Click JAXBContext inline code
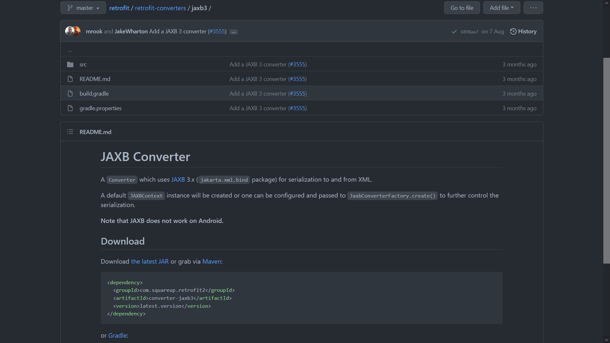The height and width of the screenshot is (343, 610). [x=146, y=196]
